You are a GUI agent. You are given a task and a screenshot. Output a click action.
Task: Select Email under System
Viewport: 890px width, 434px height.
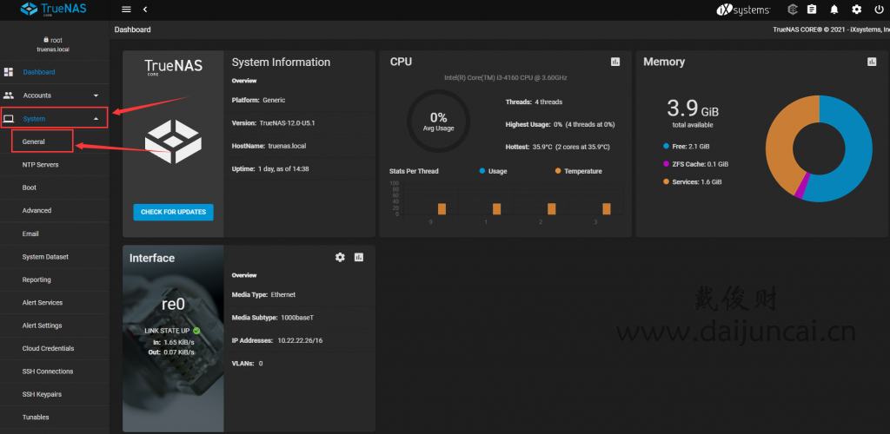(x=55, y=233)
